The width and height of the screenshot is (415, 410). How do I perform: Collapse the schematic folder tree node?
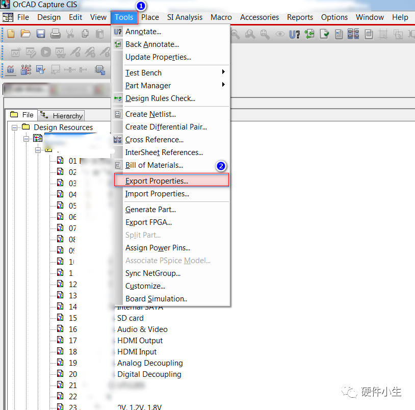pos(38,150)
